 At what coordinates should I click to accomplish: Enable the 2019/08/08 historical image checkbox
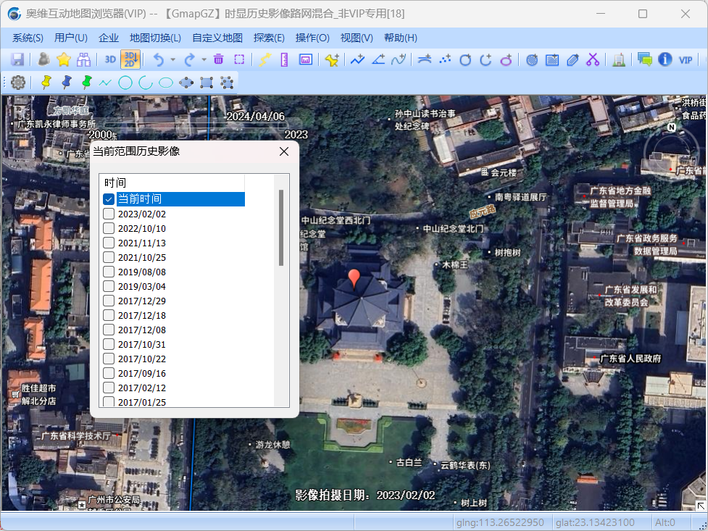pos(109,272)
